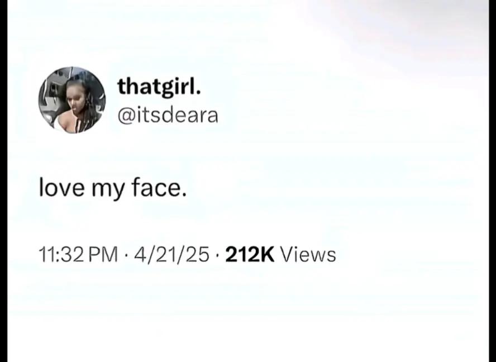
Task: Click the bold 212K number
Action: click(250, 255)
